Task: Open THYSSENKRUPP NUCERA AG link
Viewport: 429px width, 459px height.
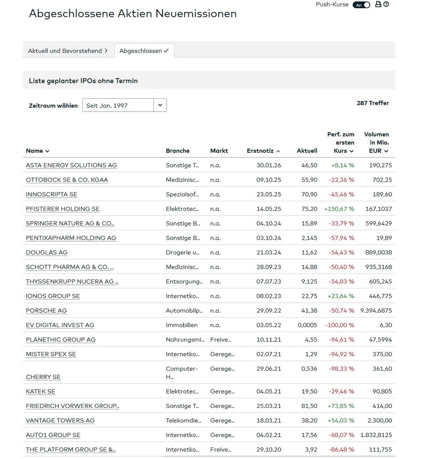Action: point(72,282)
